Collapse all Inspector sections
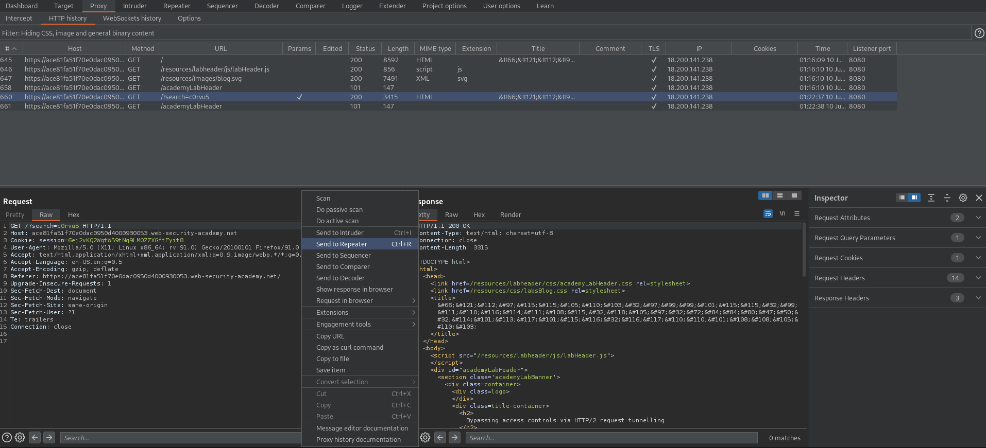Screen dimensions: 986x448 947,198
